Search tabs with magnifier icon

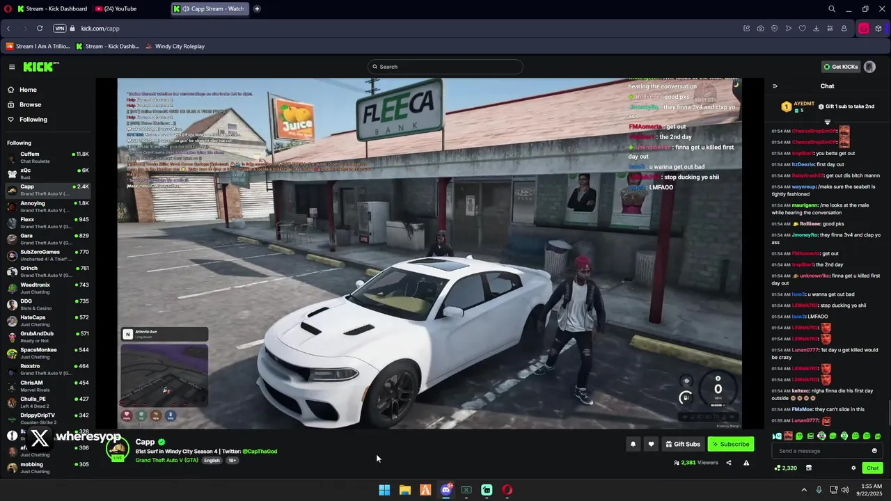[x=832, y=9]
